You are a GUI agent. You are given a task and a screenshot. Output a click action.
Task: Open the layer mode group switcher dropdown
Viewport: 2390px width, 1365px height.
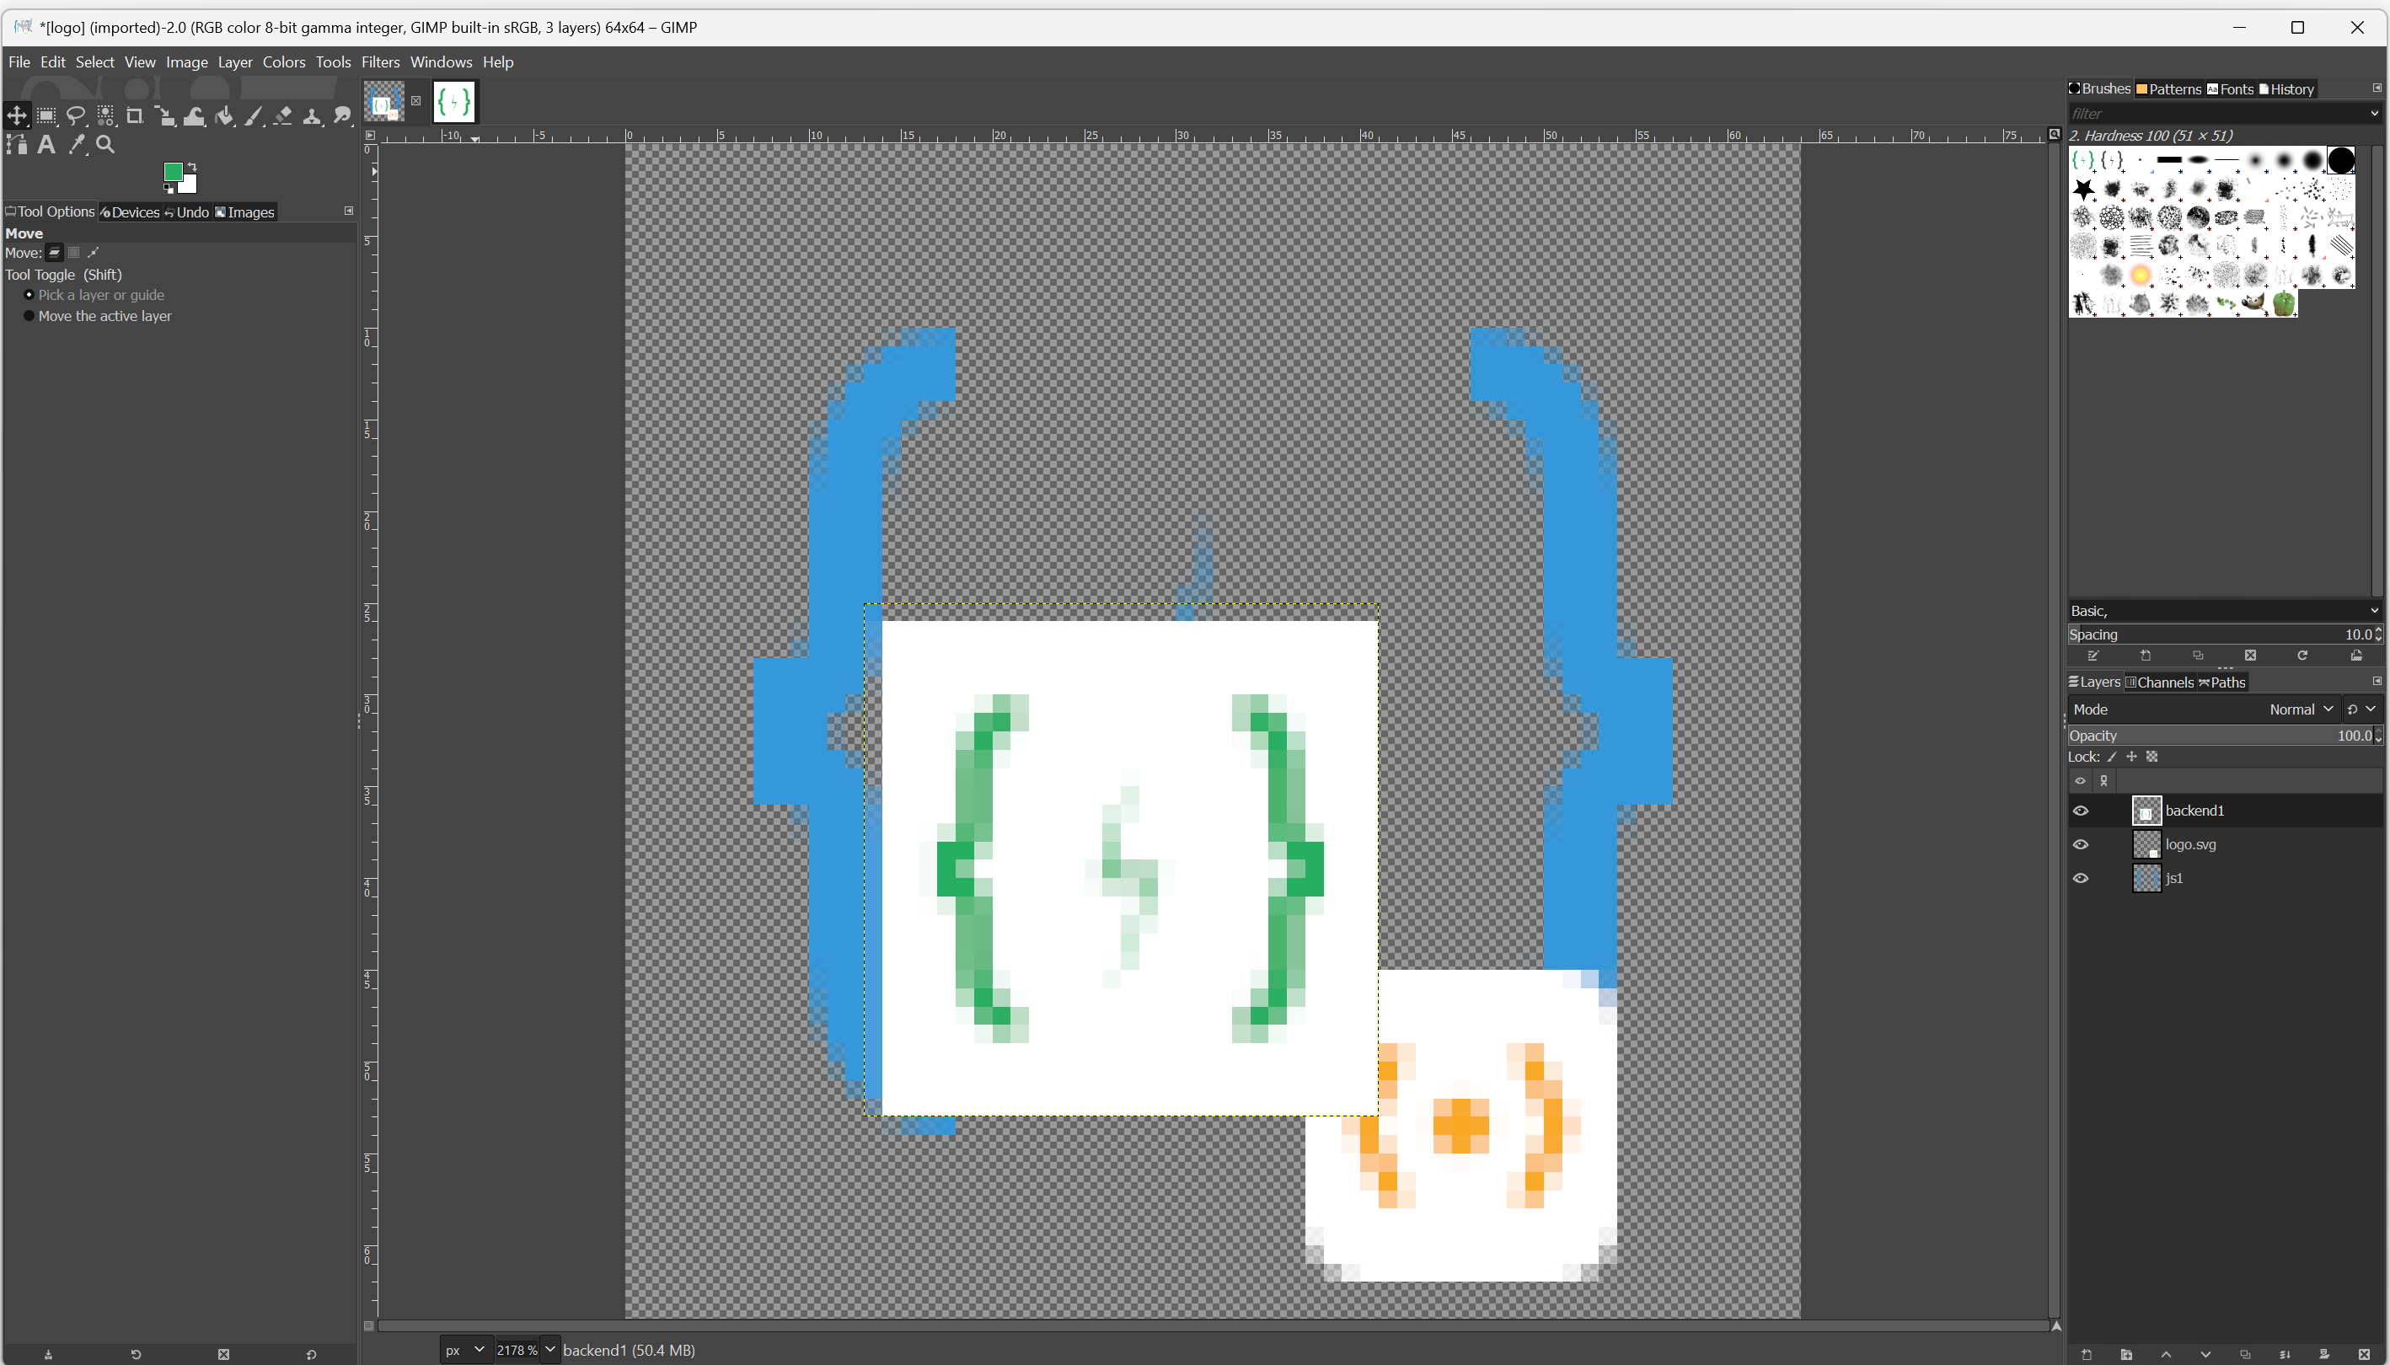pyautogui.click(x=2361, y=709)
